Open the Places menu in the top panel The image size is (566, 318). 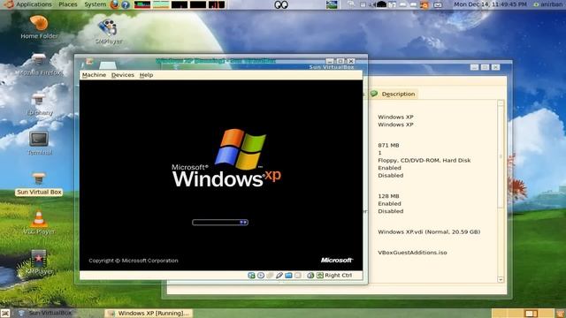[x=68, y=4]
